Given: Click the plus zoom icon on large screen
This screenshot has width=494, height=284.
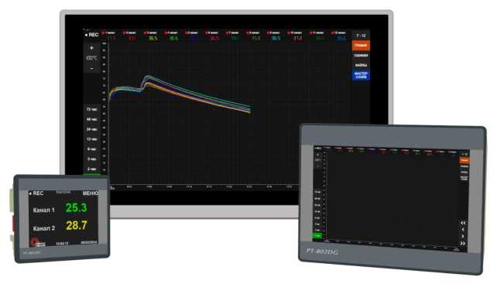Looking at the screenshot, I should click(x=91, y=48).
